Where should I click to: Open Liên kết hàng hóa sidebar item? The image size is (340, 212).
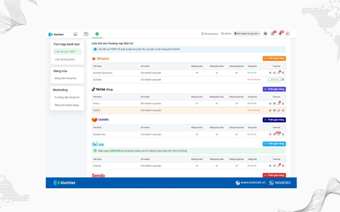65,59
